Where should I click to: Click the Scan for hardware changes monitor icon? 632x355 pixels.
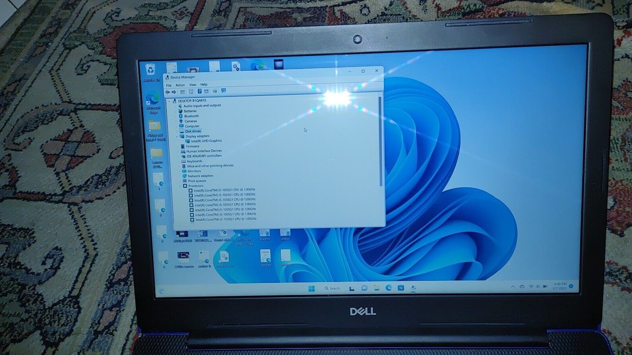coord(224,91)
